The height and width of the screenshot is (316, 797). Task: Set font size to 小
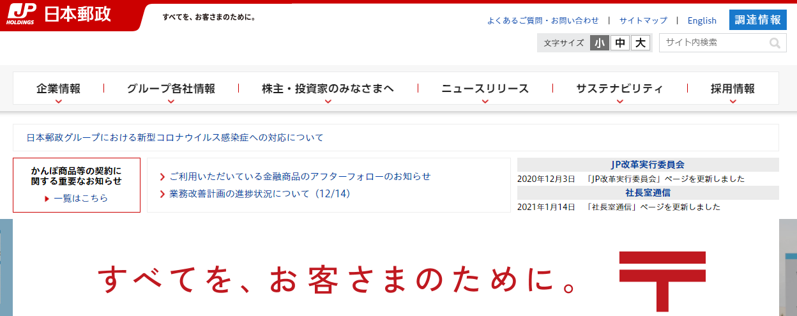tap(600, 43)
